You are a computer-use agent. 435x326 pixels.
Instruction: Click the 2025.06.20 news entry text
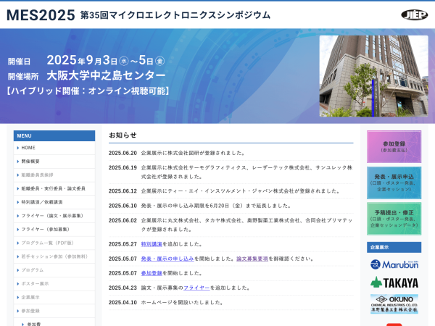(x=193, y=153)
